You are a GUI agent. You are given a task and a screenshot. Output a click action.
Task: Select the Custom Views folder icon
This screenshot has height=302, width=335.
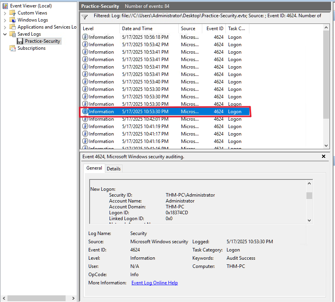(13, 13)
